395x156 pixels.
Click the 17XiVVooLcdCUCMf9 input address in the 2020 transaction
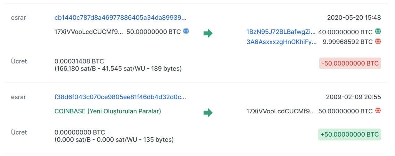(89, 32)
